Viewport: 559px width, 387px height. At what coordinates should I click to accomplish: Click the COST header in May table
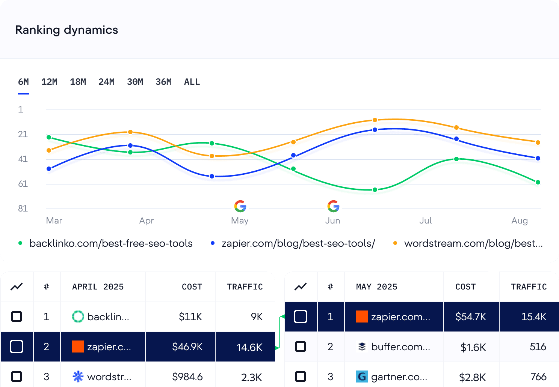coord(465,287)
